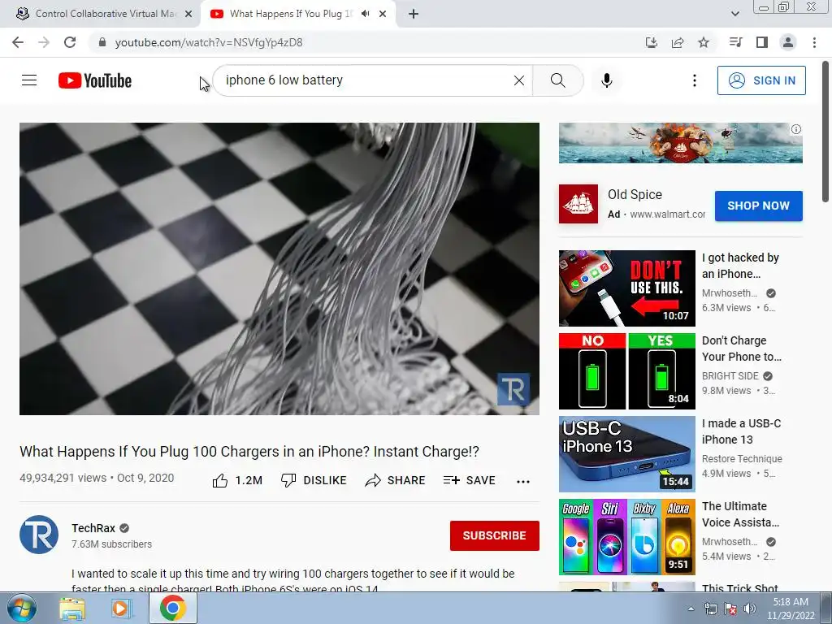Run search with the magnifier button
This screenshot has width=832, height=624.
click(x=557, y=80)
